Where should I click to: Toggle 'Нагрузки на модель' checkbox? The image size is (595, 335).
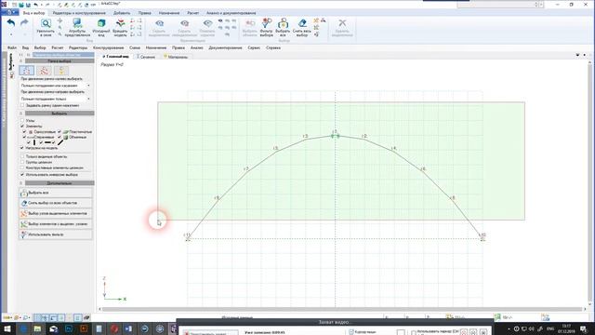click(x=22, y=148)
